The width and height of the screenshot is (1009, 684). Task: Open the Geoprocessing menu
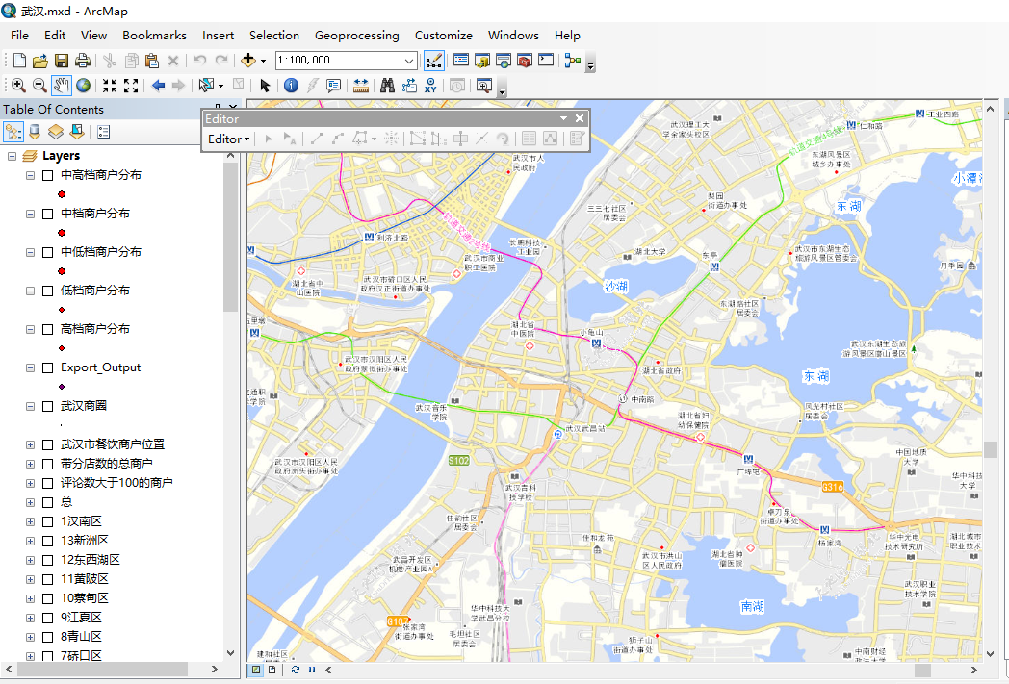[x=356, y=35]
